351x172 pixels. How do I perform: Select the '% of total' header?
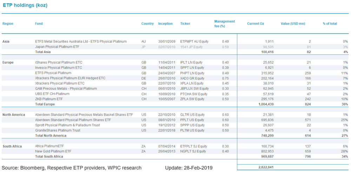(x=330, y=24)
